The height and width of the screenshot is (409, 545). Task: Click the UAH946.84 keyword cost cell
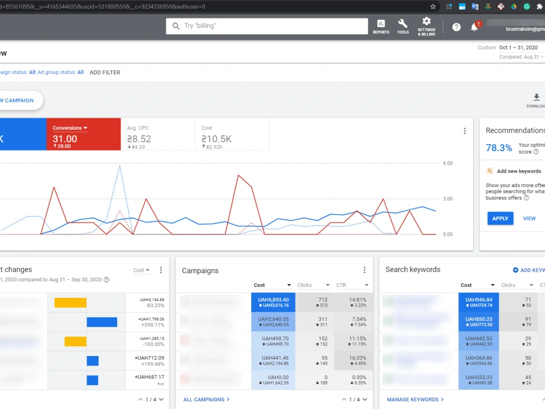[479, 302]
